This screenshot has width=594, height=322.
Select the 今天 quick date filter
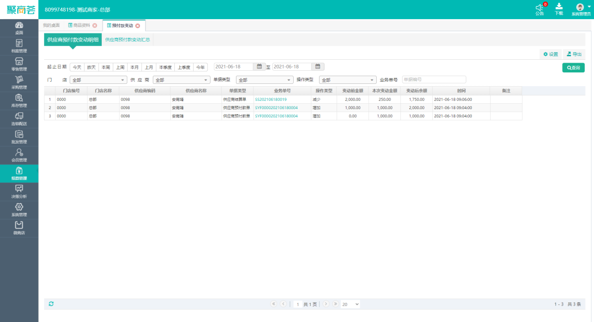tap(77, 67)
